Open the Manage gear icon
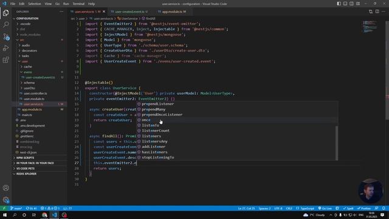The image size is (389, 219). (5, 200)
